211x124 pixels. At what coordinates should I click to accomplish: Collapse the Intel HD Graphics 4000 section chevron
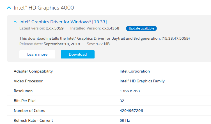9,8
